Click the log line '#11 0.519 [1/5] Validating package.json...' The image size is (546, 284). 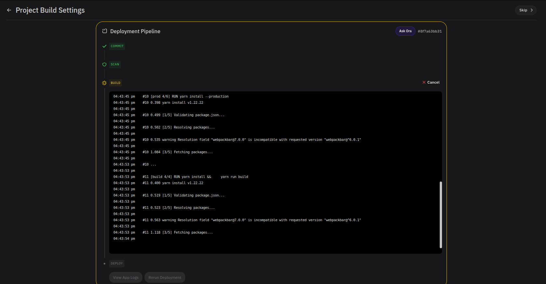click(x=184, y=196)
